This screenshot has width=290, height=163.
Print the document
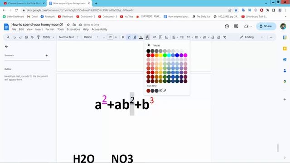click(x=26, y=37)
